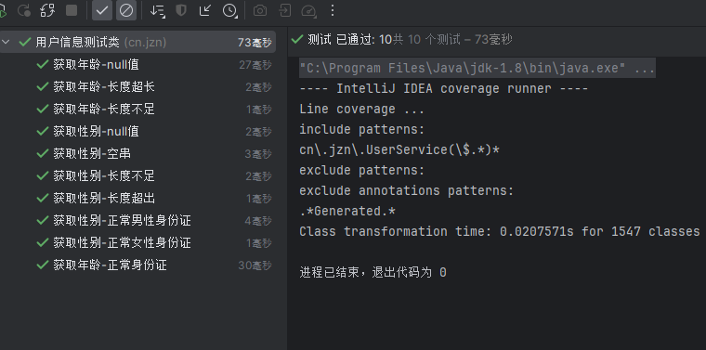The image size is (706, 350).
Task: Click the speedometer profiler icon
Action: (308, 11)
